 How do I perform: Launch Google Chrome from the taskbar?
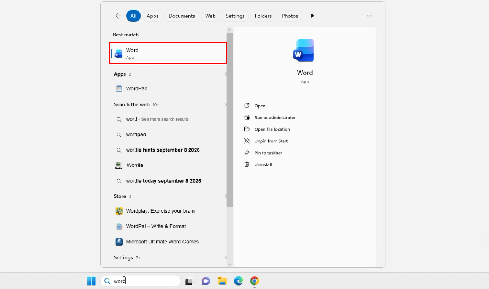pyautogui.click(x=255, y=281)
